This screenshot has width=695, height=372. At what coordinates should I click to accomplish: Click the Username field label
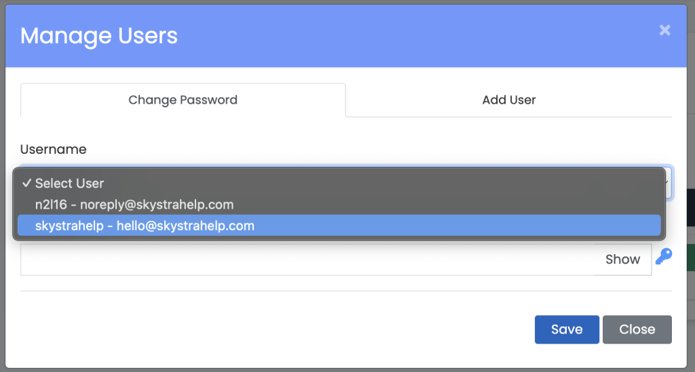tap(54, 149)
